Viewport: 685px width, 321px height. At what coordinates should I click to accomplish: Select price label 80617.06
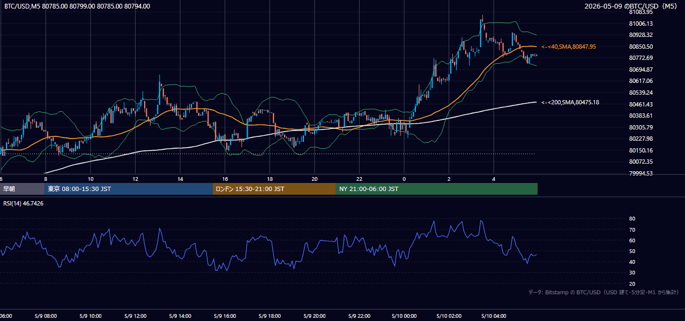[x=641, y=81]
